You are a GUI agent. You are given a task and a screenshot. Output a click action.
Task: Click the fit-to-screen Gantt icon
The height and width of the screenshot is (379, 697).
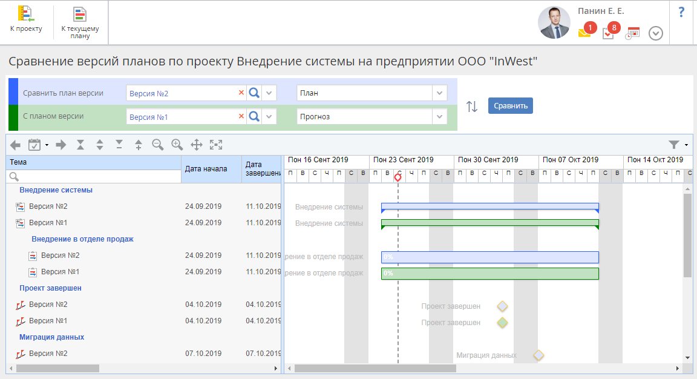coord(216,145)
